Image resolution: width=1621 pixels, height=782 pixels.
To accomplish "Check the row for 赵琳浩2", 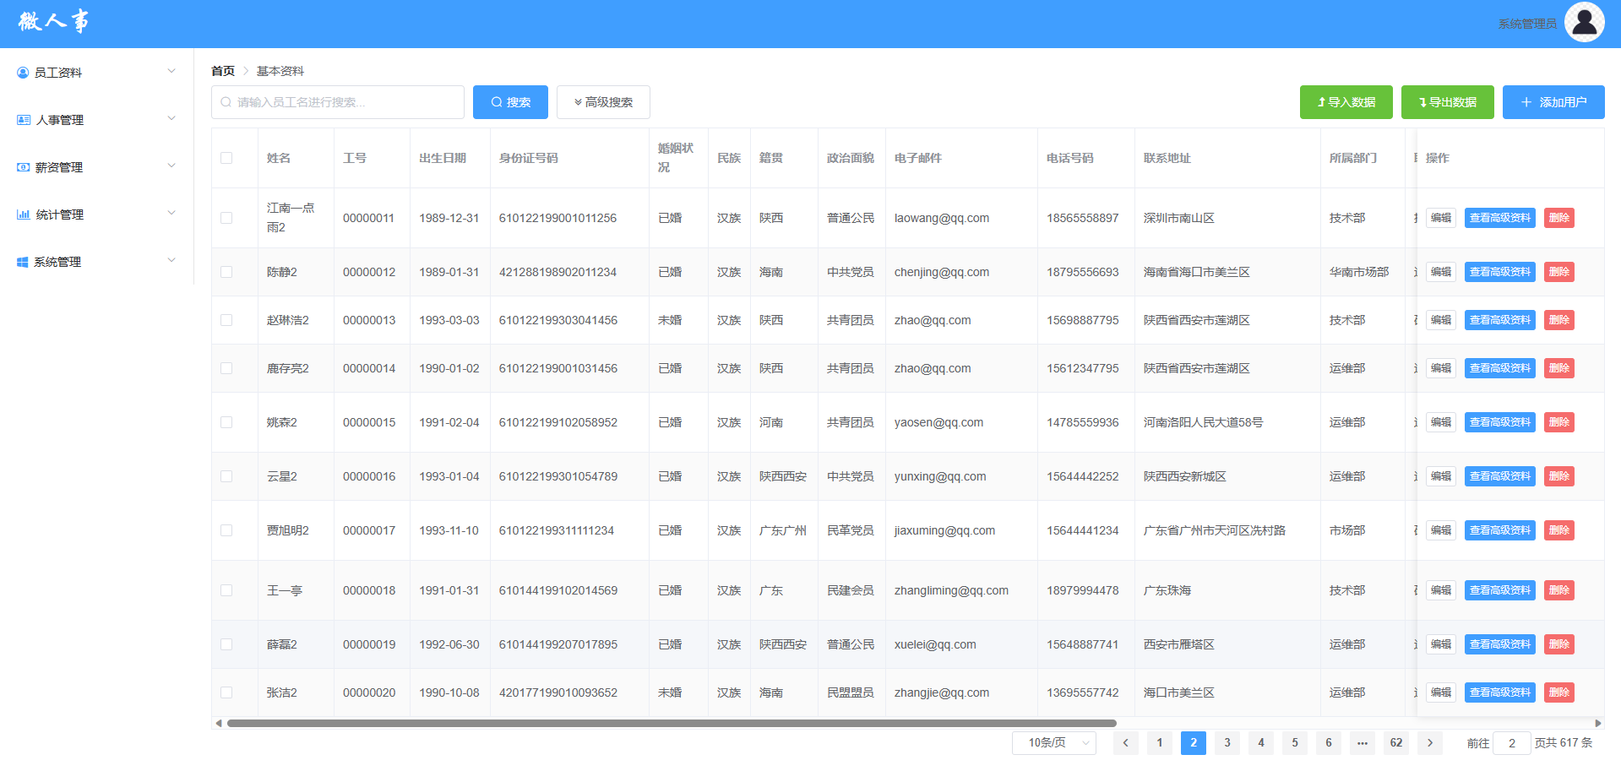I will pos(226,320).
